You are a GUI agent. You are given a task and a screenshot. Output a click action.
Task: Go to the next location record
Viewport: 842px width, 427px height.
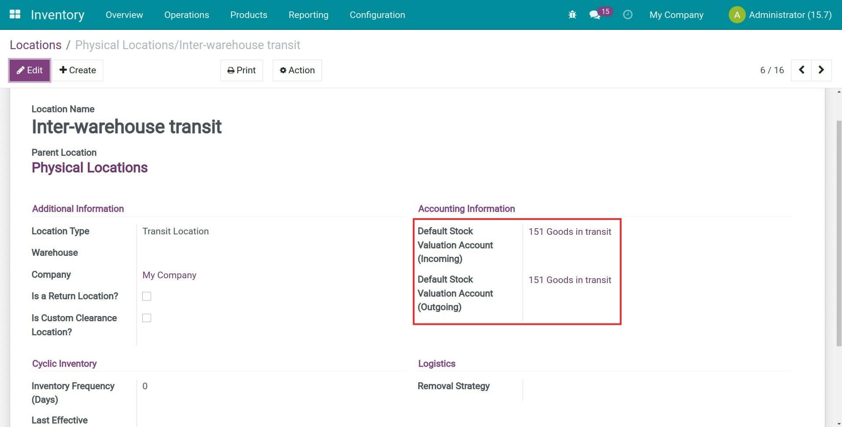[821, 70]
